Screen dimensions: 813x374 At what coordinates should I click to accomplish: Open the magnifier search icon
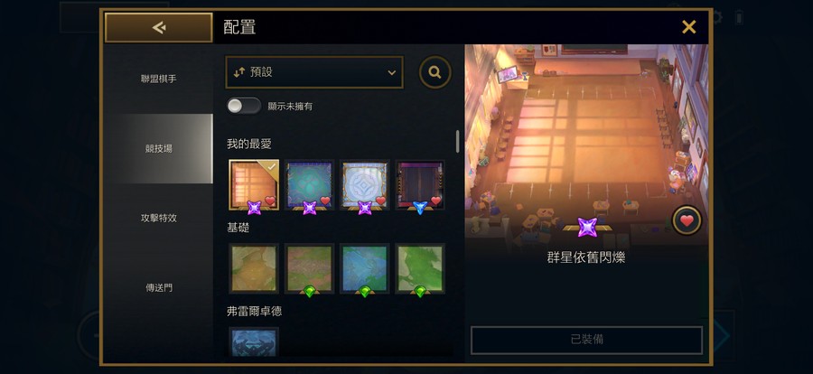coord(435,72)
